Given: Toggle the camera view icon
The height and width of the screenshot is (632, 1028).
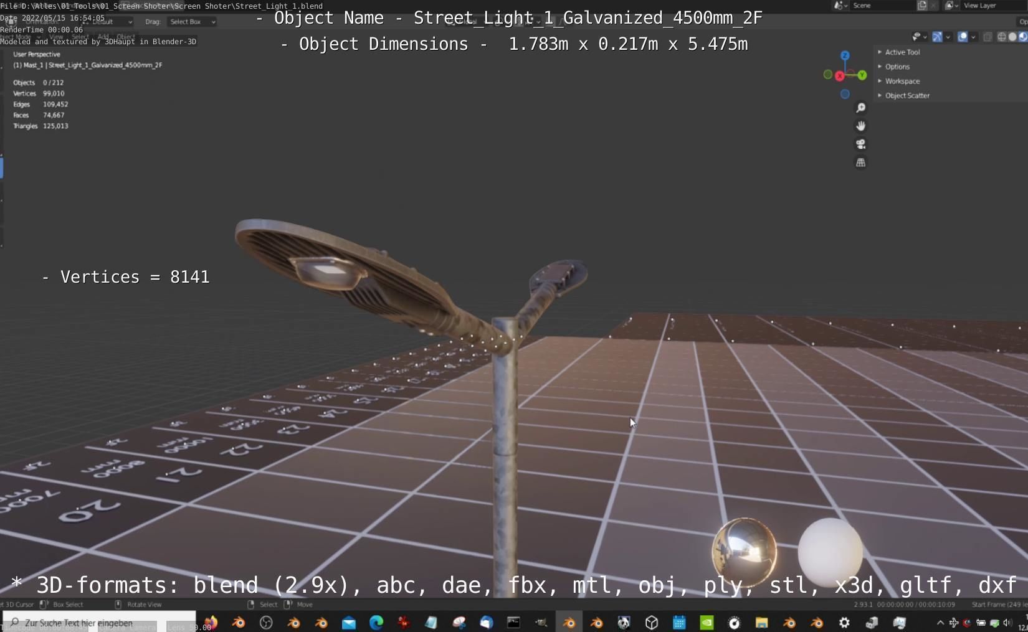Looking at the screenshot, I should click(860, 144).
